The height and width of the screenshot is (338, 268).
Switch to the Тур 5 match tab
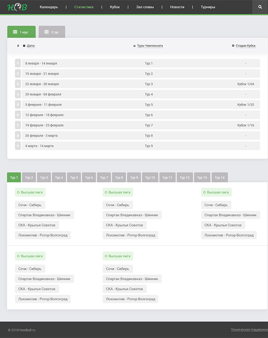(x=74, y=177)
